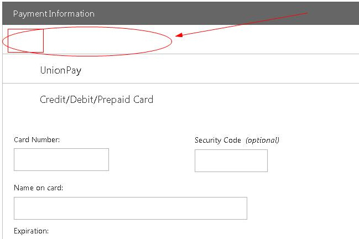Click the Card Number label
This screenshot has height=239, width=359.
[37, 140]
